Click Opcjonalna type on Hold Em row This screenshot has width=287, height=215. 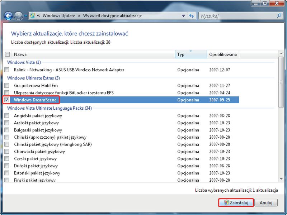(x=188, y=85)
